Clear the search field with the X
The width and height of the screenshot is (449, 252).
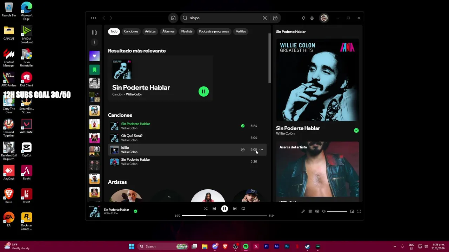(x=265, y=18)
